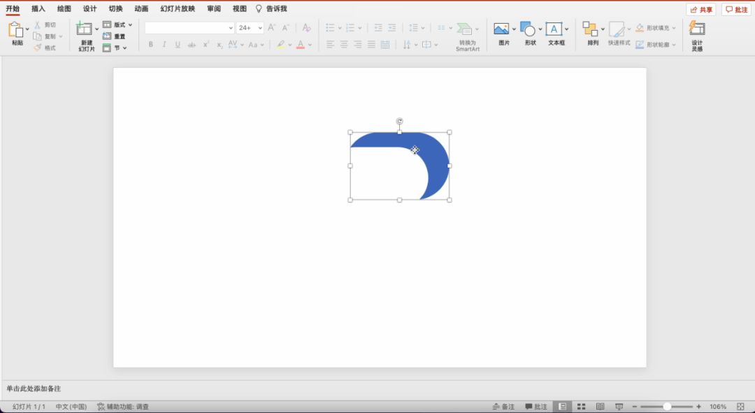
Task: Open the Slide Show (幻灯片放映) tab
Action: click(x=178, y=8)
